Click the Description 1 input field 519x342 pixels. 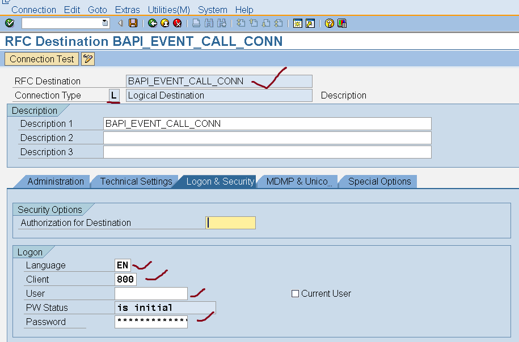pyautogui.click(x=267, y=123)
